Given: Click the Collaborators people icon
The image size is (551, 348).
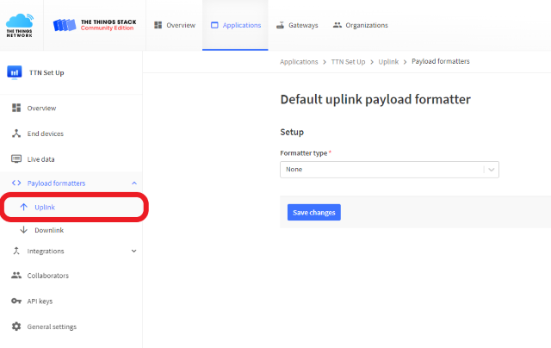Looking at the screenshot, I should click(x=16, y=276).
